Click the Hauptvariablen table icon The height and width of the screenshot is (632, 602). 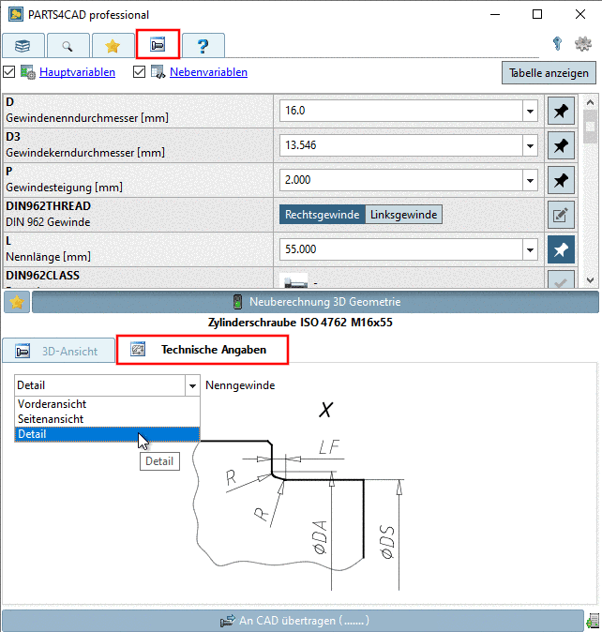tap(28, 72)
